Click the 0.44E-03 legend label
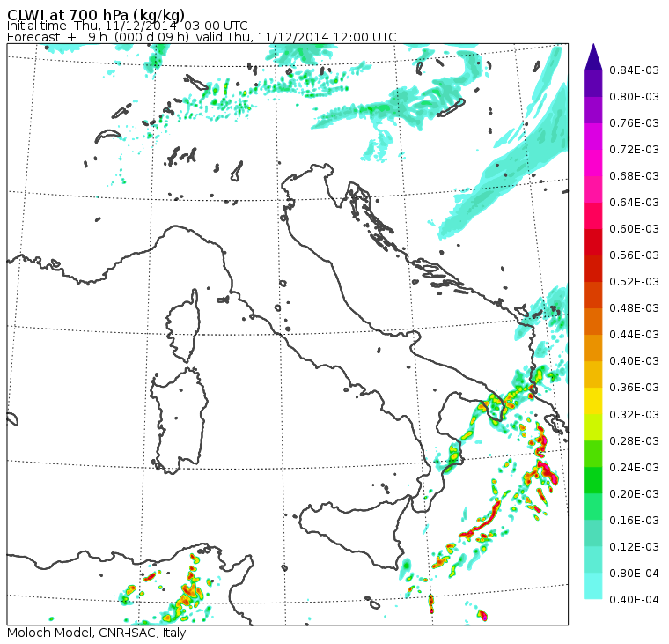The image size is (669, 644). 634,335
